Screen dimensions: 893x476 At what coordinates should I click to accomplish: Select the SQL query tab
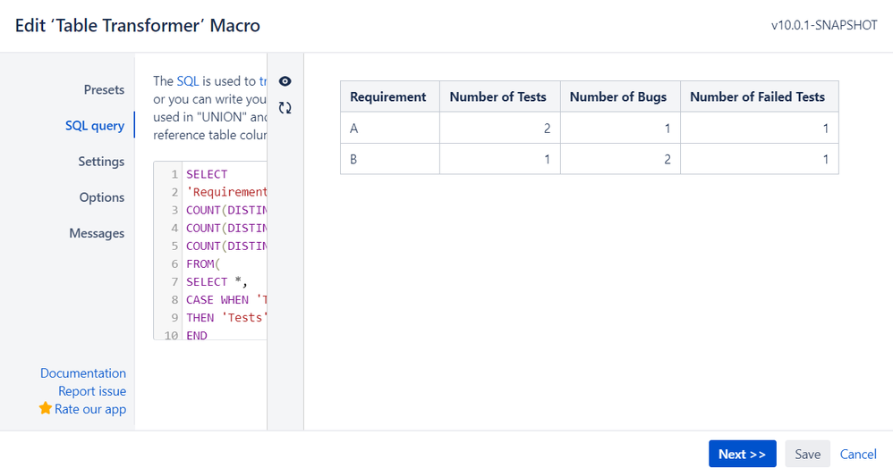coord(95,125)
